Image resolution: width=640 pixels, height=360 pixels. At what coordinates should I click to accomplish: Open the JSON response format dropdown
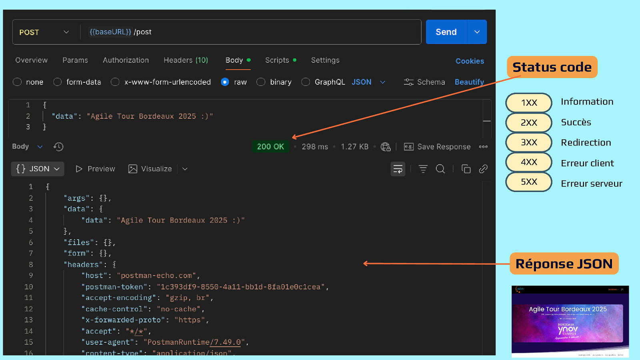click(38, 169)
